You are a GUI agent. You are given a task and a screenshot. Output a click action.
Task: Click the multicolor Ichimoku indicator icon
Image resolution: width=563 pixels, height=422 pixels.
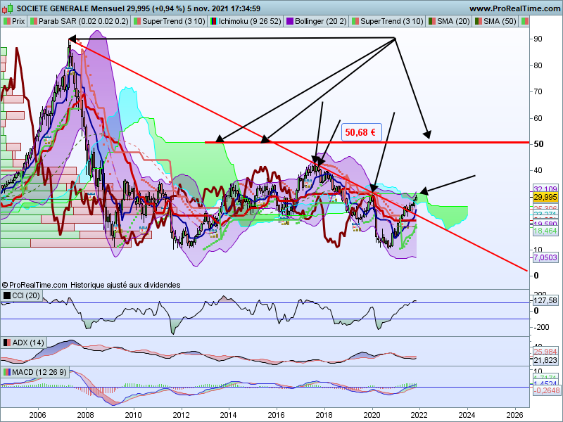click(x=214, y=21)
